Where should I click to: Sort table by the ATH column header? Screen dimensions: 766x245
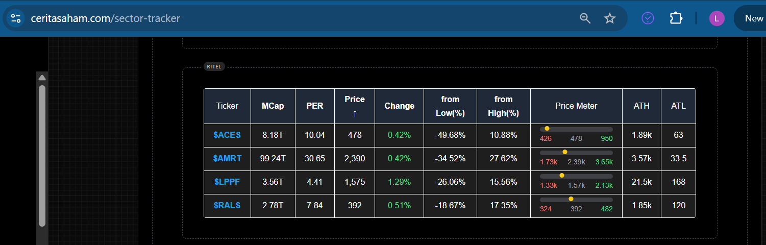(x=641, y=106)
